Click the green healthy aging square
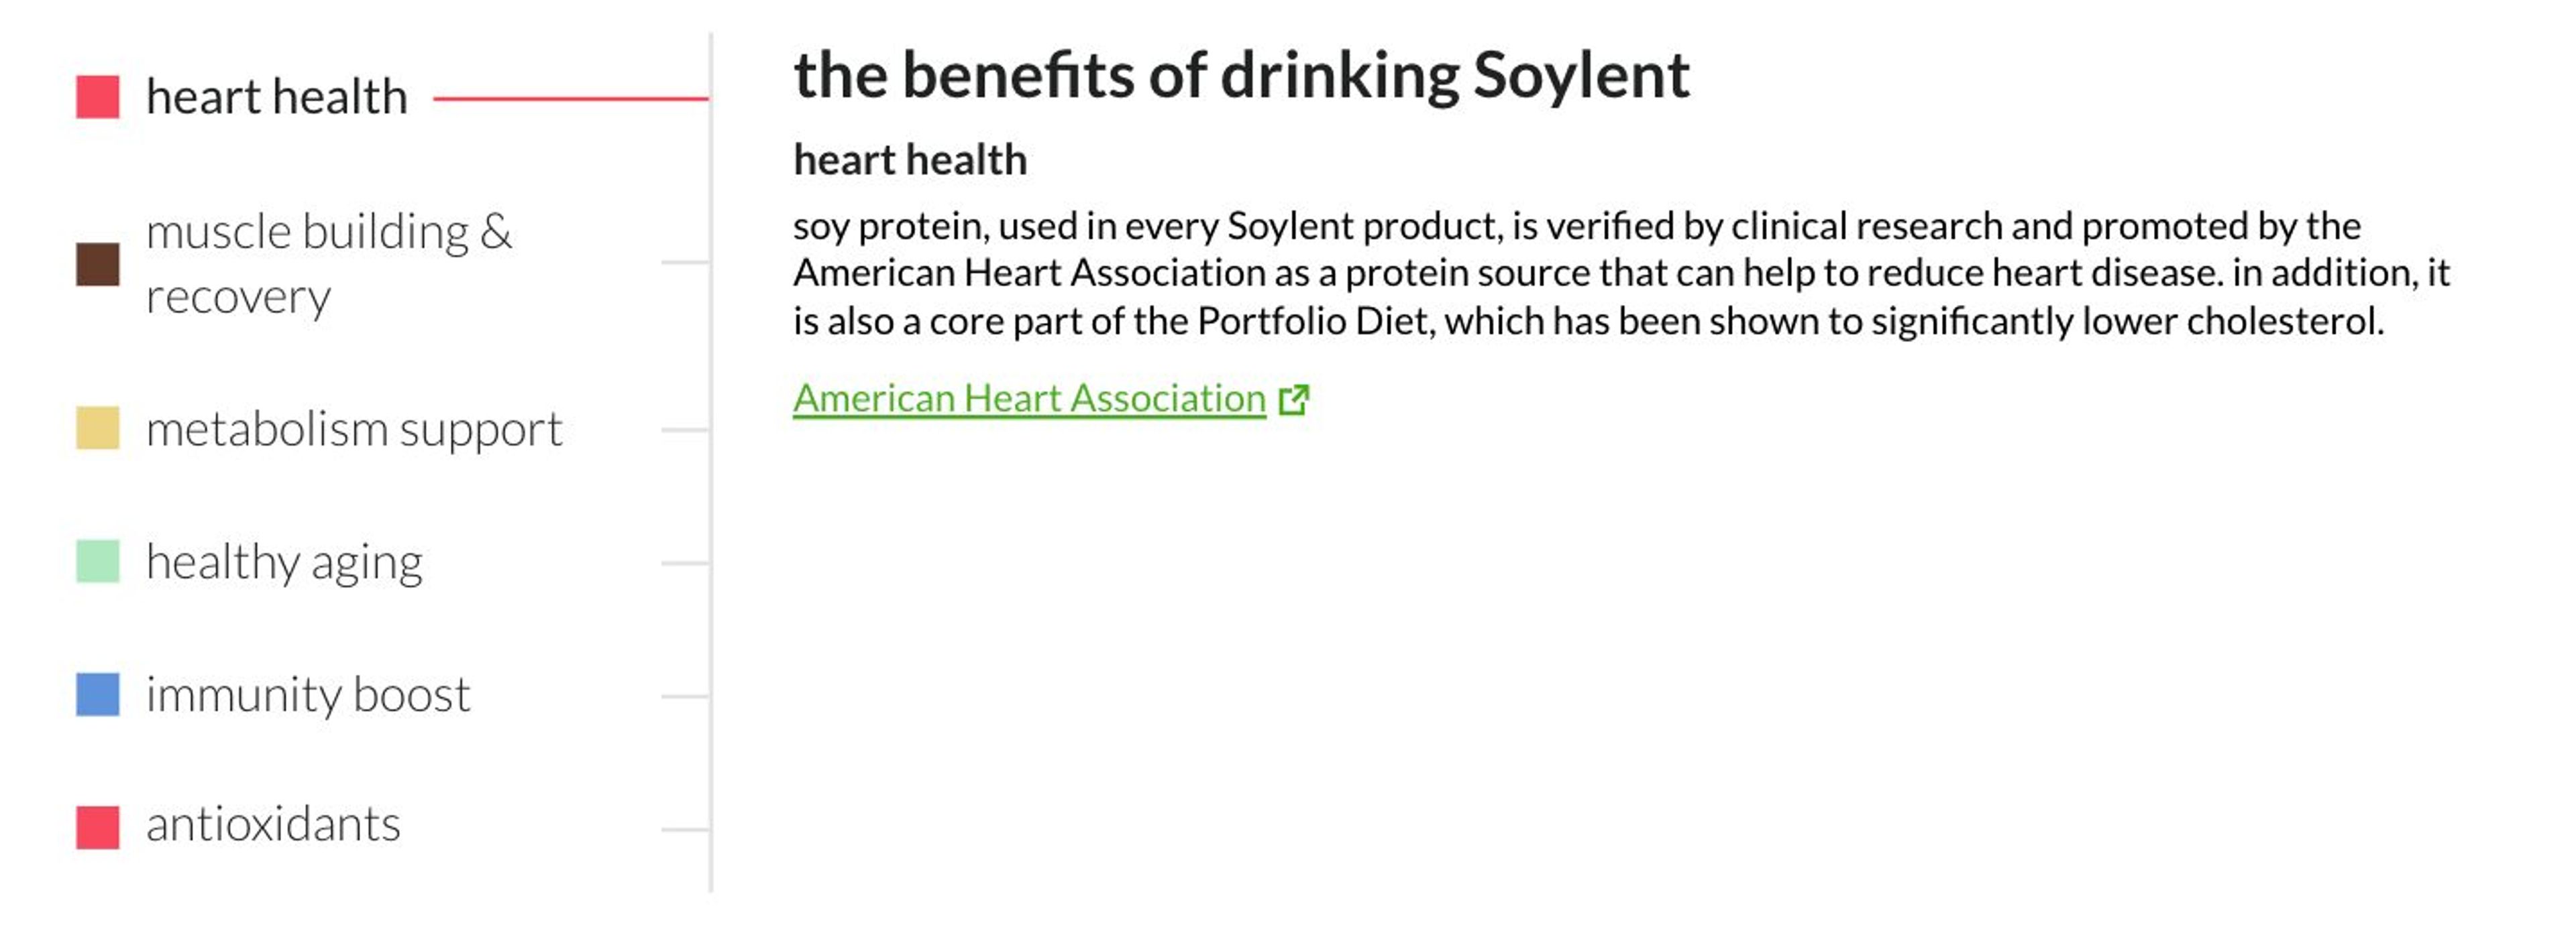 click(x=97, y=562)
